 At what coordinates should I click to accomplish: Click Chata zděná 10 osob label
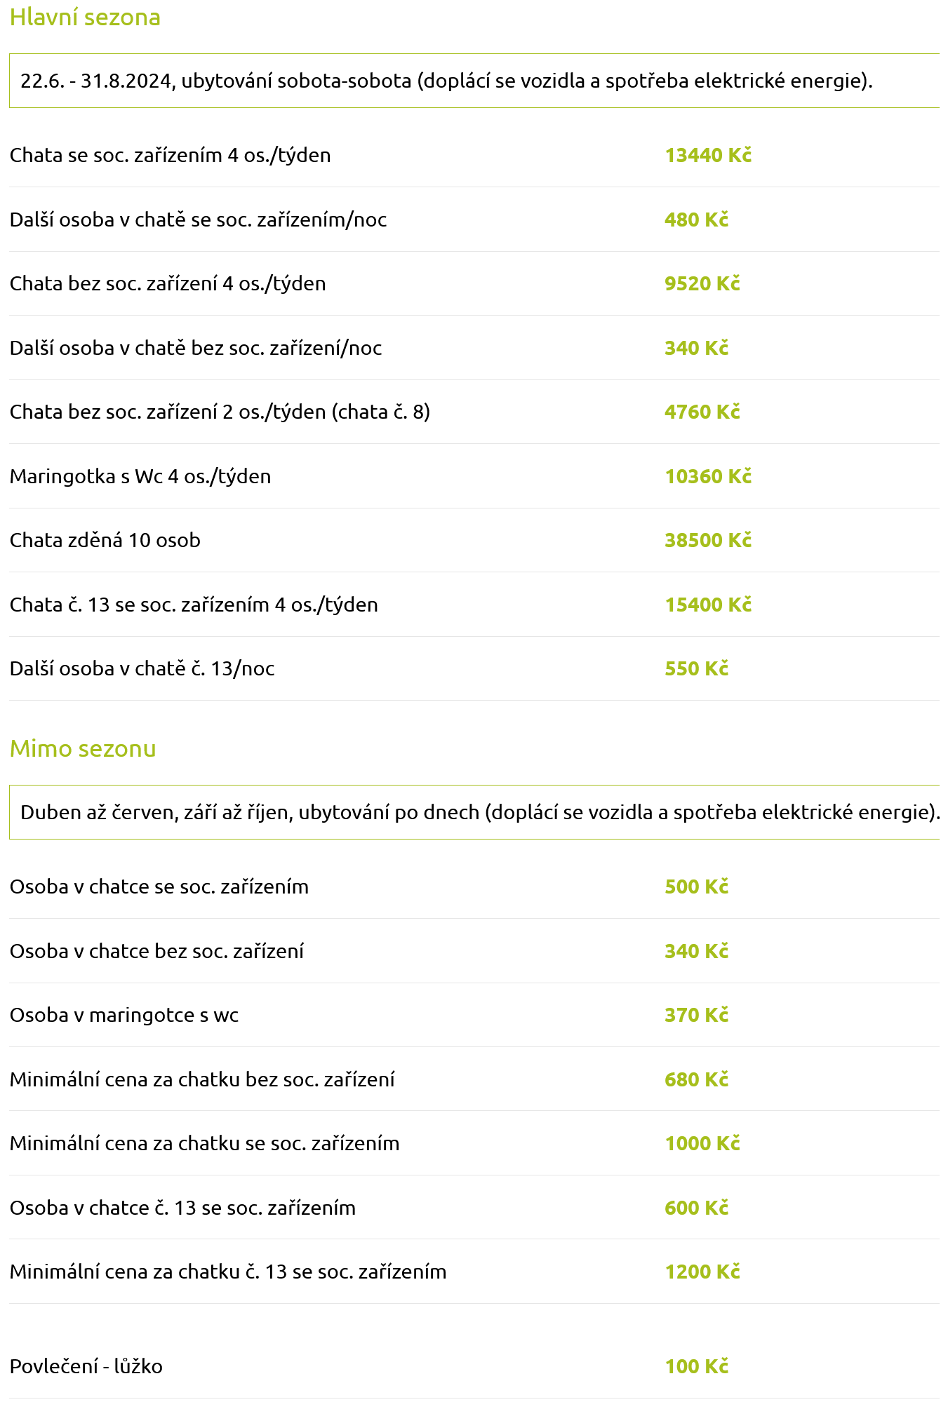coord(105,540)
